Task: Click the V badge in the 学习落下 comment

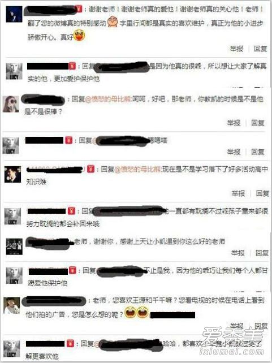Action: click(90, 168)
